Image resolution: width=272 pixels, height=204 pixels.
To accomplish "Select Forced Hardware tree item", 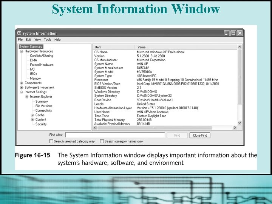I will click(42, 65).
